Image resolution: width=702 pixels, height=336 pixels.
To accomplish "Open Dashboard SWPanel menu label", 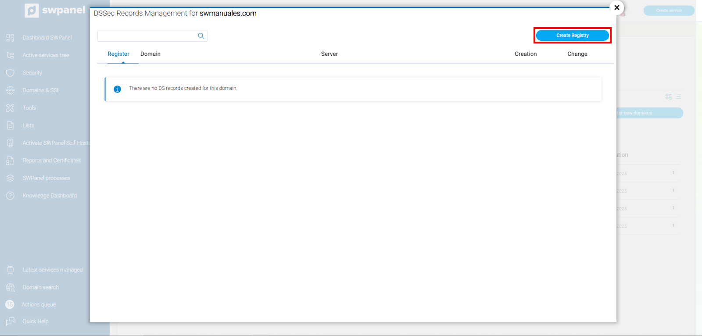I will coord(47,38).
